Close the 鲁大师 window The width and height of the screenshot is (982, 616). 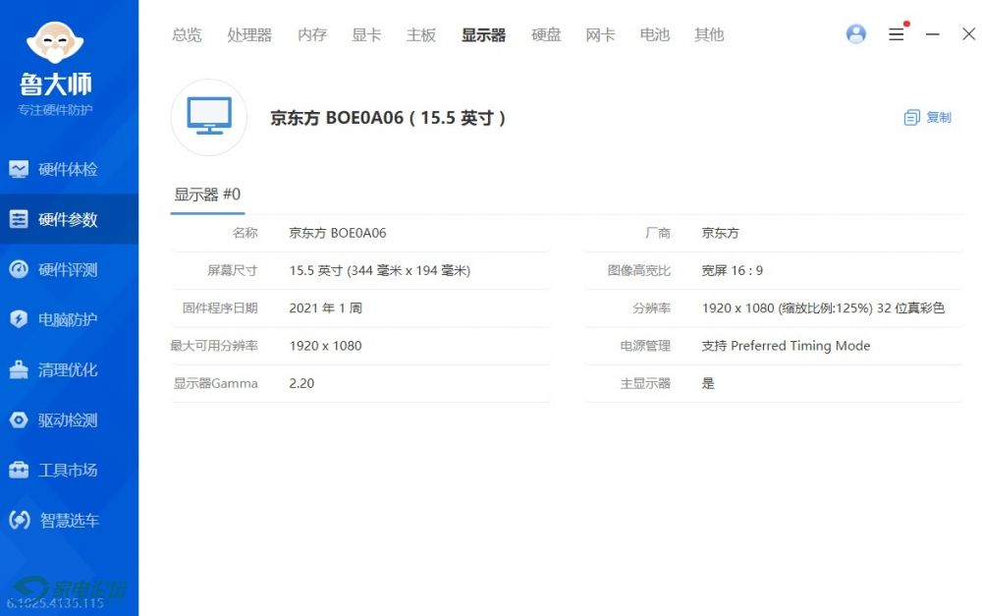click(x=968, y=34)
